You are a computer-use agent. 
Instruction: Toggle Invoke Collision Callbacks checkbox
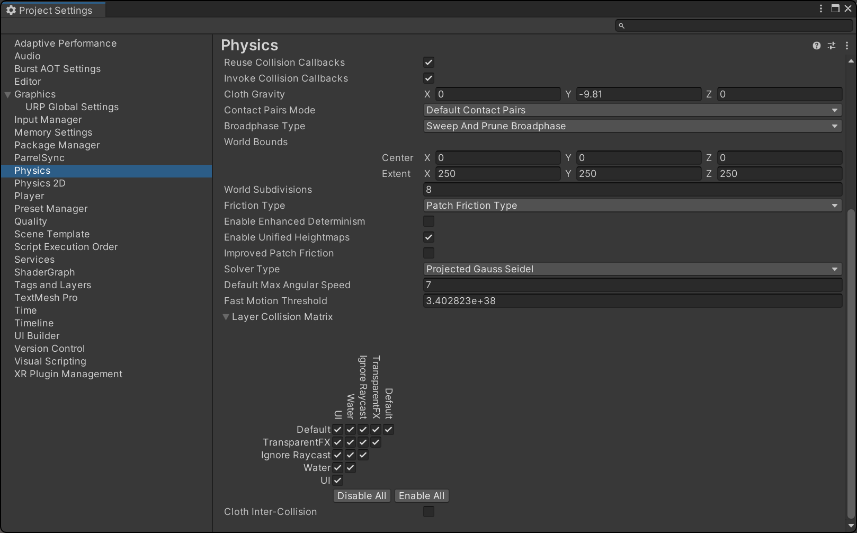click(x=429, y=78)
